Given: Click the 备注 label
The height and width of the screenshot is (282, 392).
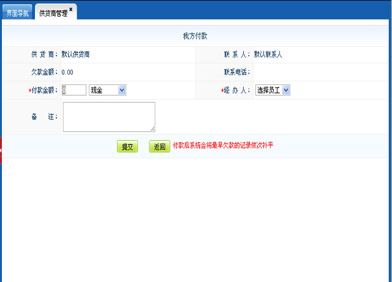Looking at the screenshot, I should click(x=44, y=116).
